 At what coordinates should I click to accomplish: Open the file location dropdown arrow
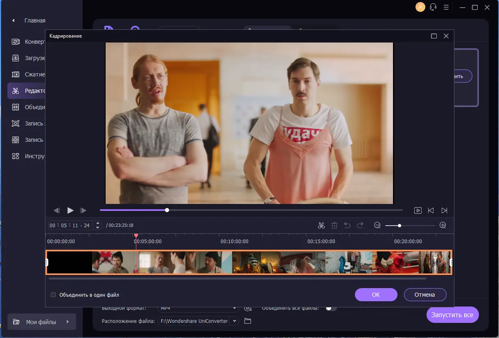point(235,321)
